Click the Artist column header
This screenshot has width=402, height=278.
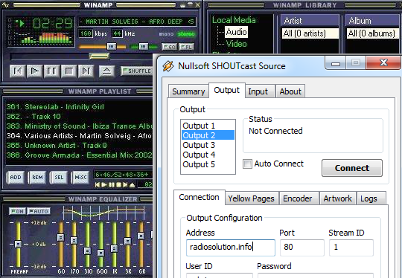[x=310, y=21]
